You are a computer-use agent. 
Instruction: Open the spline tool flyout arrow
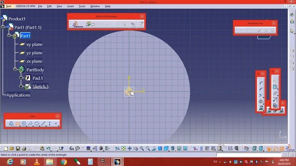click(33, 126)
